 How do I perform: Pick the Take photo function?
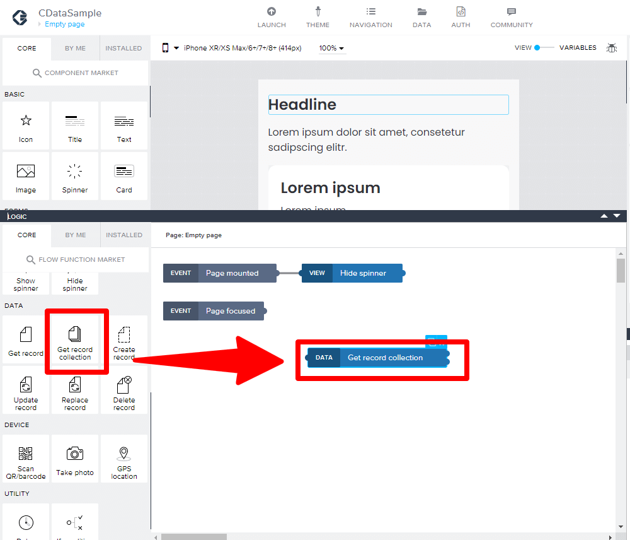[75, 459]
